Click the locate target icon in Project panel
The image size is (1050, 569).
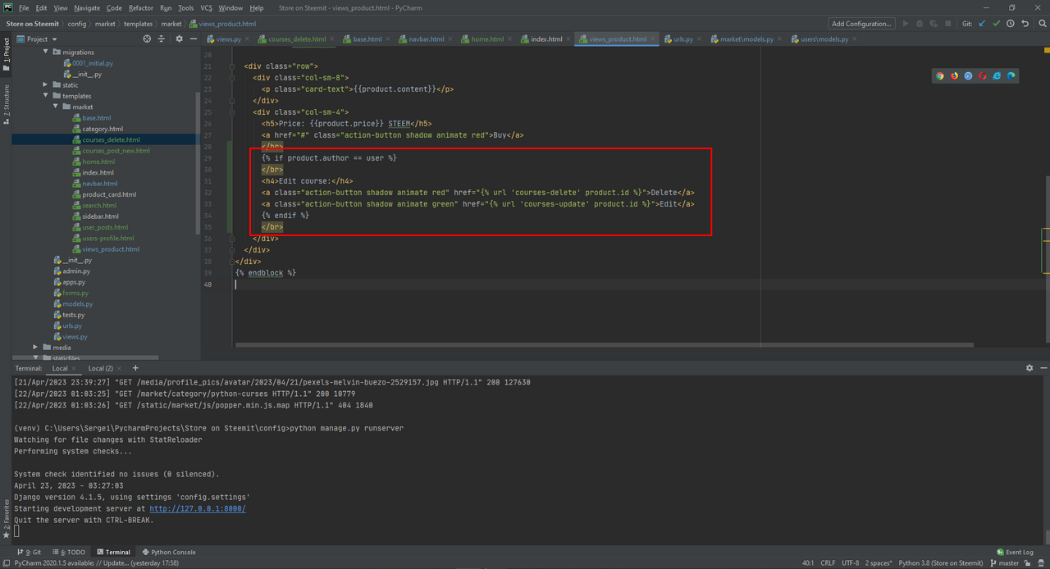(x=148, y=39)
